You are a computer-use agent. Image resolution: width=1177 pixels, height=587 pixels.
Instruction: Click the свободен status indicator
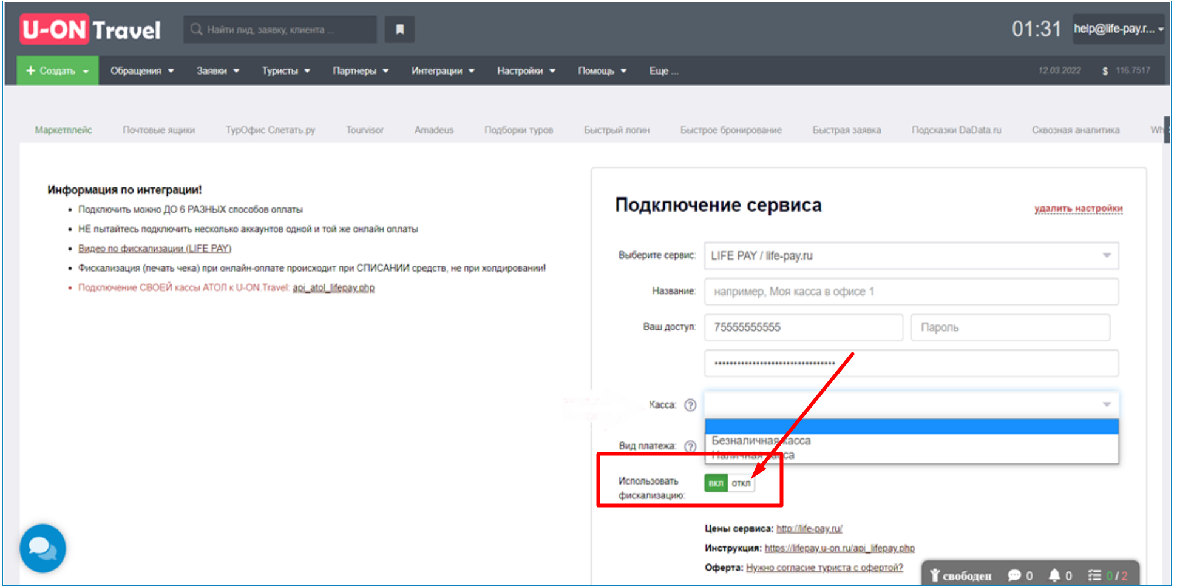(961, 575)
